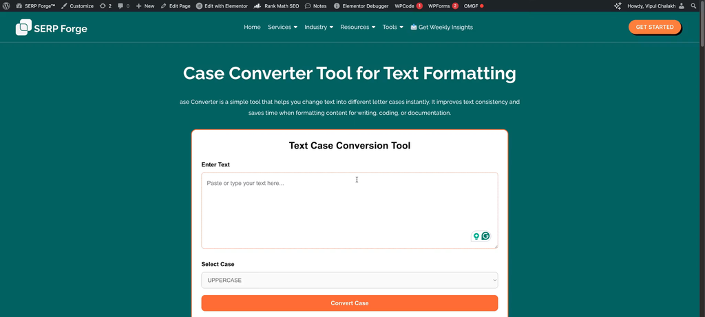Click the updates icon showing 2

pos(105,6)
